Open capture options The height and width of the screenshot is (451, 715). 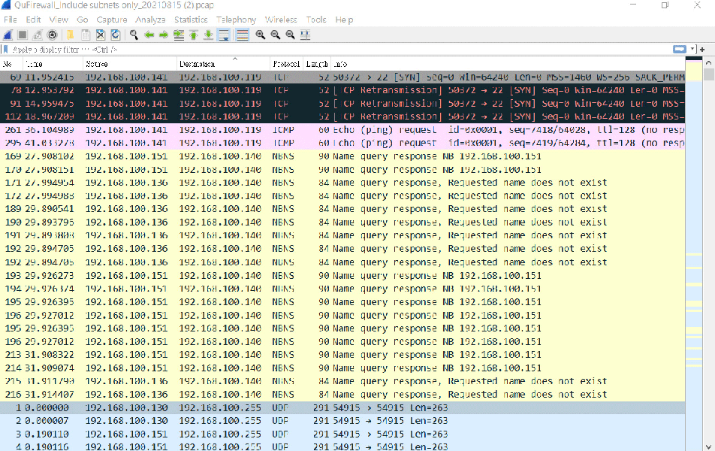pos(53,35)
